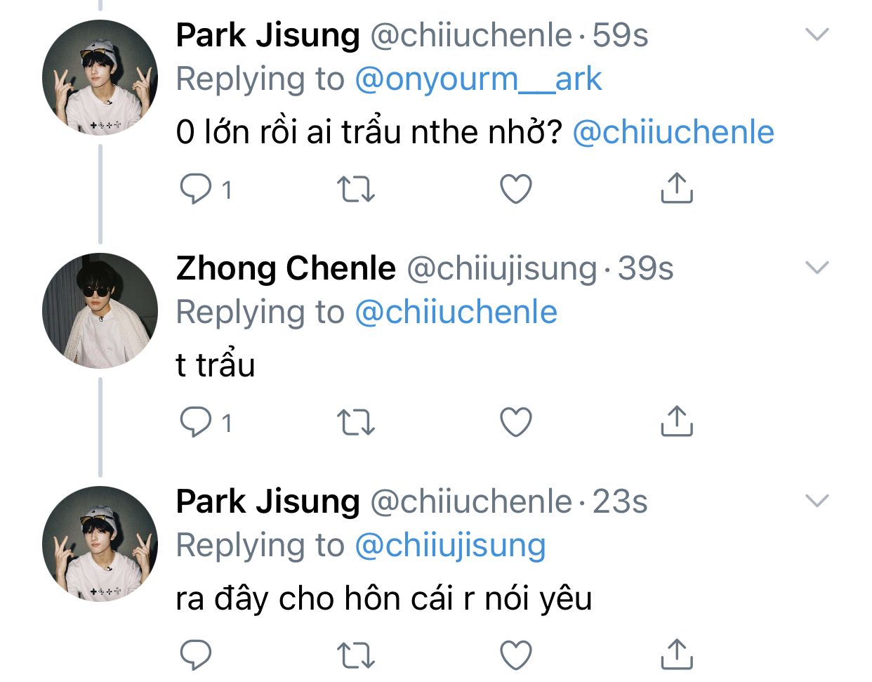The width and height of the screenshot is (872, 682).
Task: Expand options chevron on Zhong Chenle's tweet
Action: tap(817, 268)
